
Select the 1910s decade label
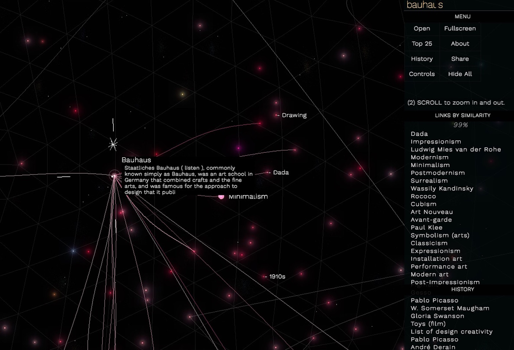(278, 277)
